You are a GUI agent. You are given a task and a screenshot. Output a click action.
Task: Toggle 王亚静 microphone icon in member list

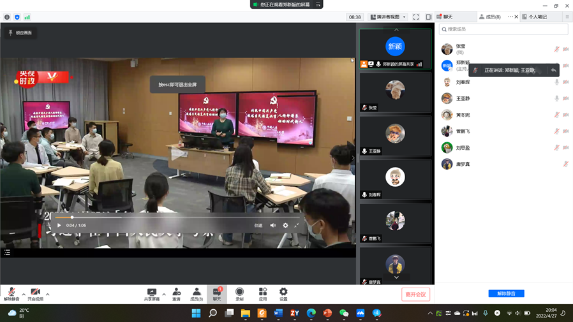click(x=556, y=98)
